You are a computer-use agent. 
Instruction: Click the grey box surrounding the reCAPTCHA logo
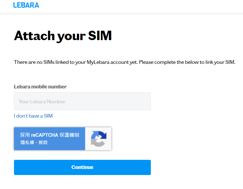pos(98,139)
